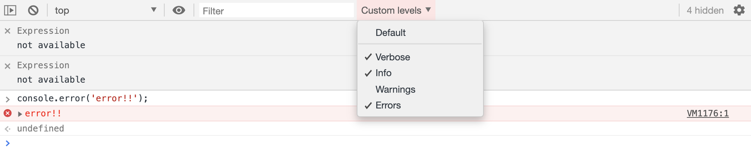Viewport: 751px width, 153px height.
Task: Create a live expression with the eye icon
Action: coord(179,10)
